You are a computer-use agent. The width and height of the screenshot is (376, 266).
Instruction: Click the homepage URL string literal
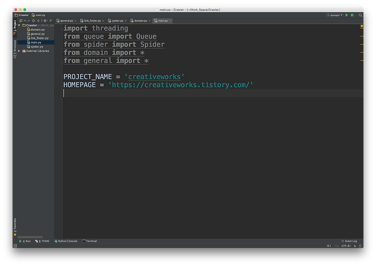(x=181, y=85)
